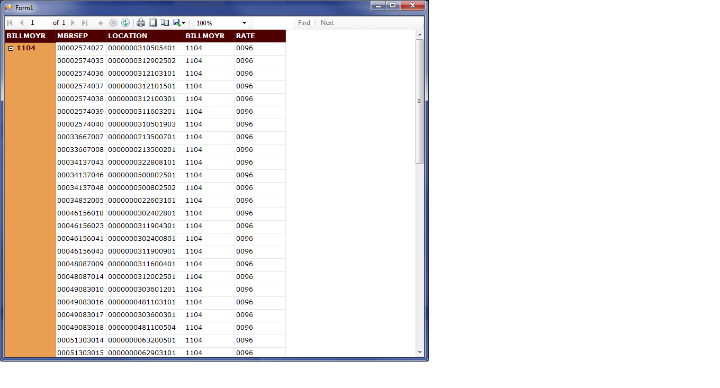Select cell 00033667008

81,150
